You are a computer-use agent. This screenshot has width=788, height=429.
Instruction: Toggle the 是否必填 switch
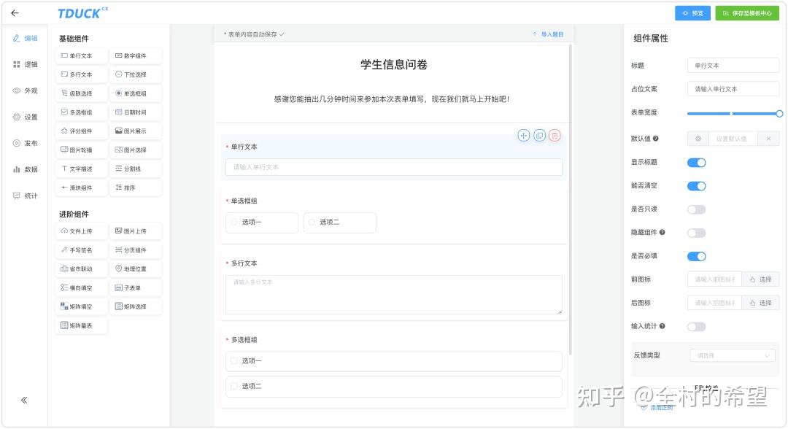(697, 256)
